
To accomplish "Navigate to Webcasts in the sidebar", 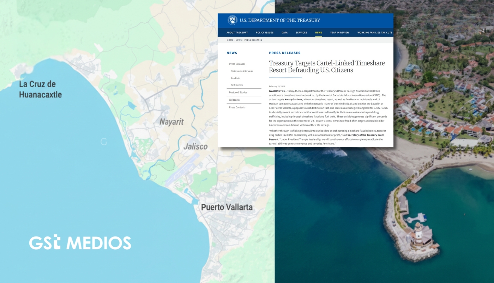I will coord(234,100).
